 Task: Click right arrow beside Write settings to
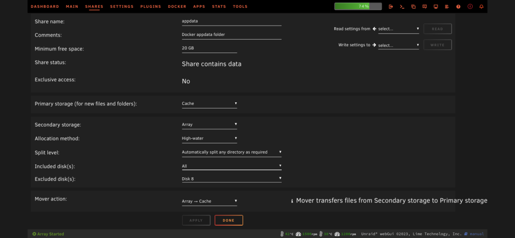tap(374, 45)
